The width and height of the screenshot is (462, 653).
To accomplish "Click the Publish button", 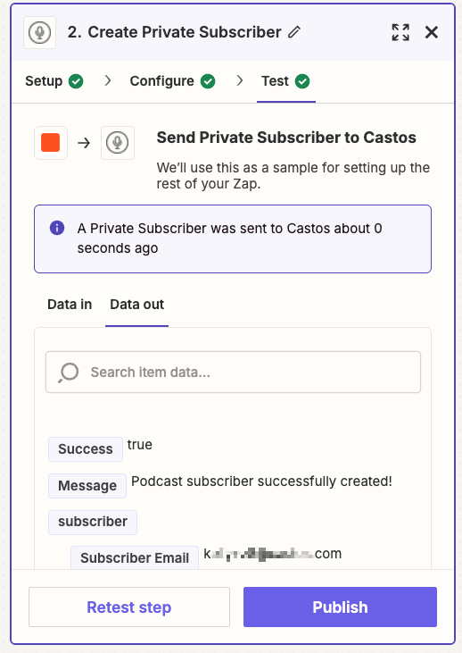I will [x=340, y=607].
